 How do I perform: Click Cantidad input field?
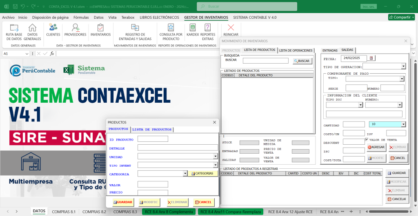(354, 124)
